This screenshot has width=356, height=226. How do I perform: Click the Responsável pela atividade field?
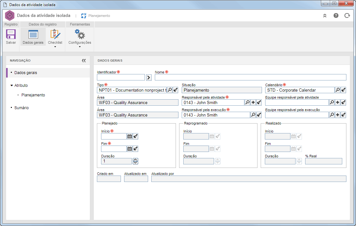point(213,102)
